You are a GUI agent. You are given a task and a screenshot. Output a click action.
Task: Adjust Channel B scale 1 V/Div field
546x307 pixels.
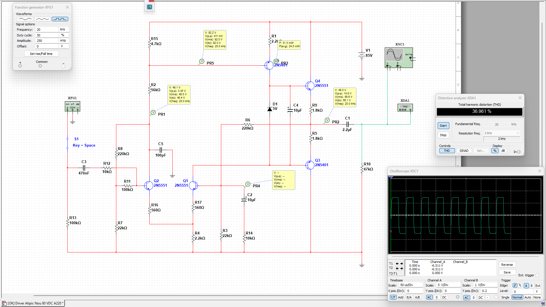(486, 285)
